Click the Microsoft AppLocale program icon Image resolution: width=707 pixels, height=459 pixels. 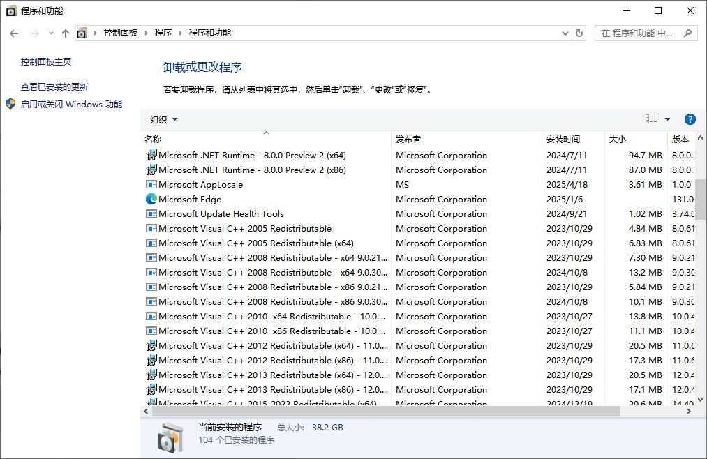click(x=151, y=185)
